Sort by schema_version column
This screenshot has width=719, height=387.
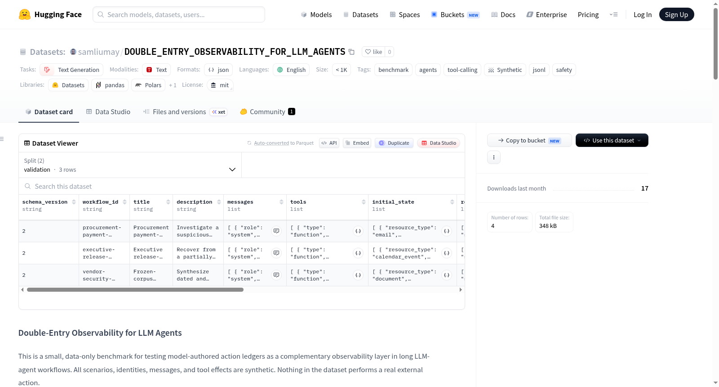(74, 202)
